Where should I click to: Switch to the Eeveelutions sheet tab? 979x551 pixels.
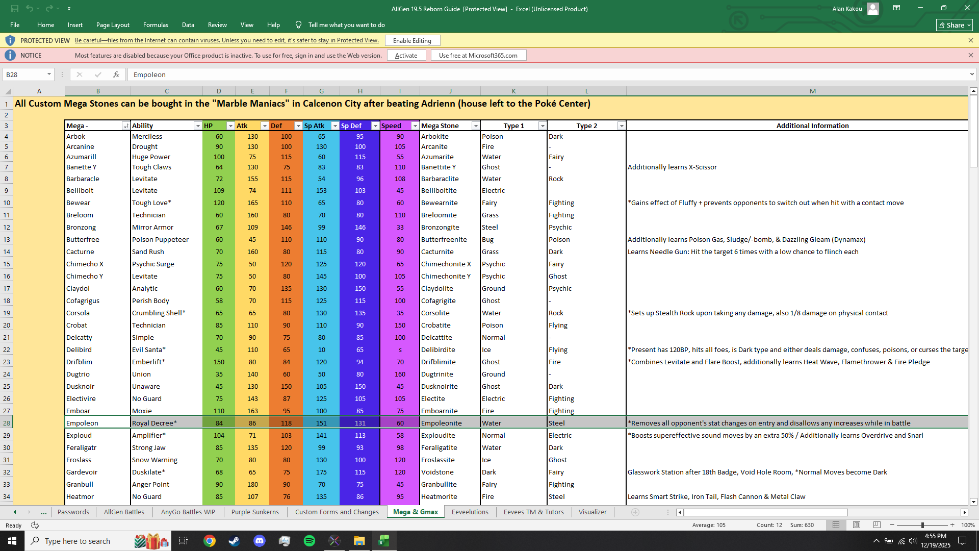pos(470,512)
